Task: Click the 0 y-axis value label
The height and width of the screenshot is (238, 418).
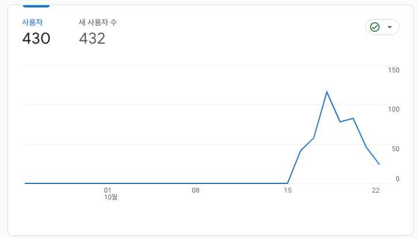Action: pos(397,179)
